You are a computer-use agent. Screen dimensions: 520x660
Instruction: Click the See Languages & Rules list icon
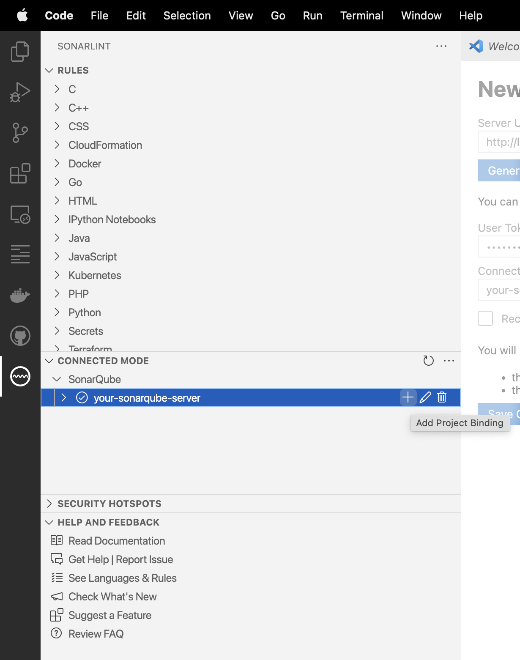[x=57, y=578]
